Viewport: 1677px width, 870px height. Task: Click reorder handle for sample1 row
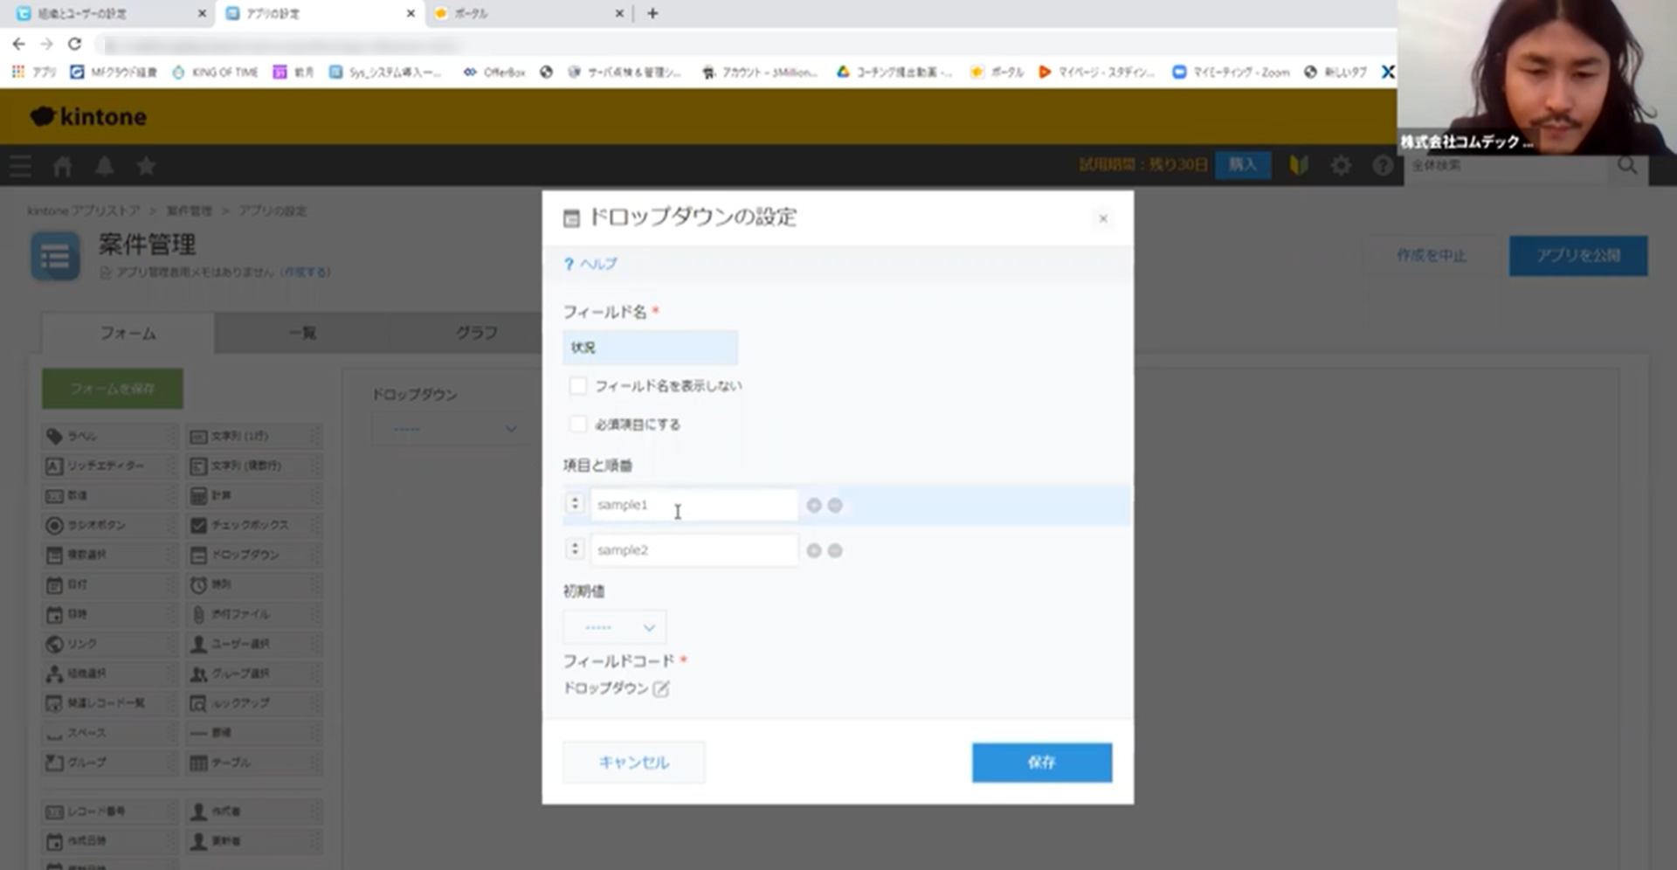click(575, 504)
